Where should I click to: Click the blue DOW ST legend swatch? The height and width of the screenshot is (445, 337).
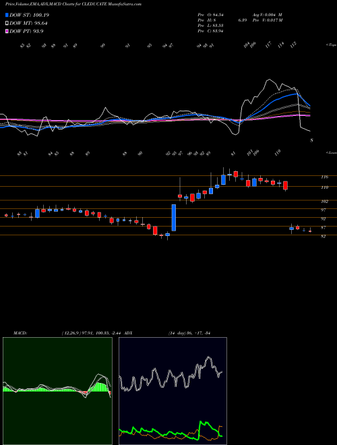coord(7,15)
